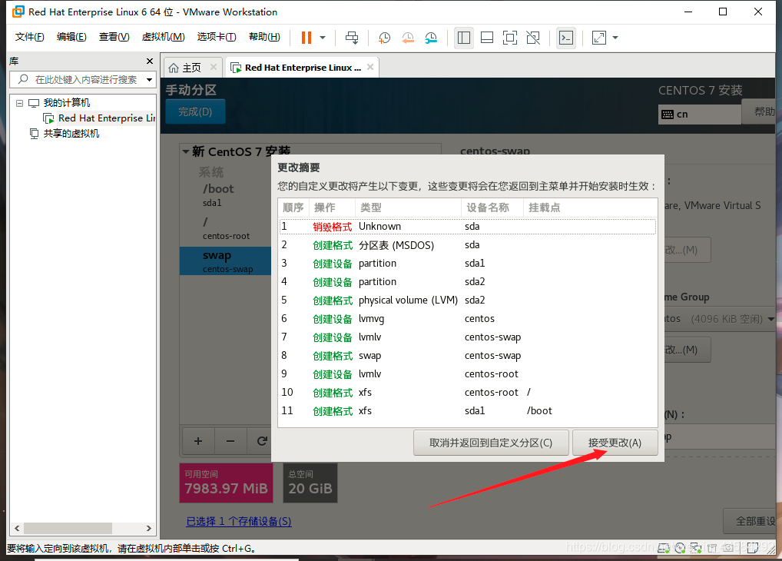Click the library horizontal scrollbar thumb

tap(68, 528)
